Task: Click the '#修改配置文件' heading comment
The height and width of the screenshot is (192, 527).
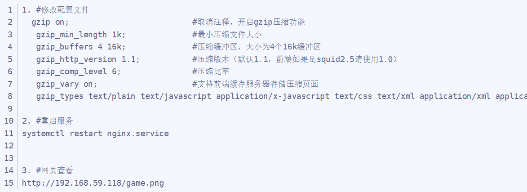Action: coord(62,10)
